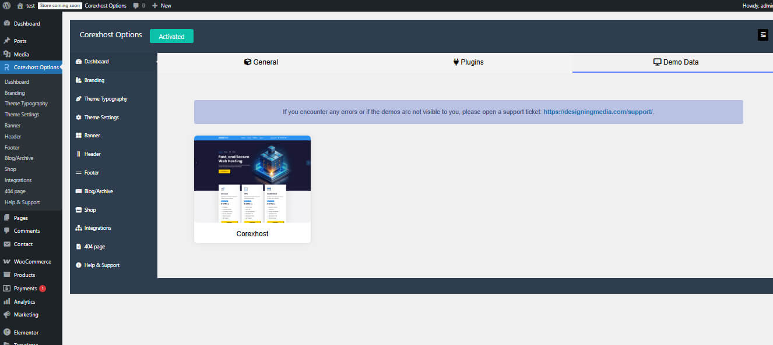Viewport: 773px width, 345px height.
Task: Click the plus icon next to New
Action: click(x=154, y=5)
